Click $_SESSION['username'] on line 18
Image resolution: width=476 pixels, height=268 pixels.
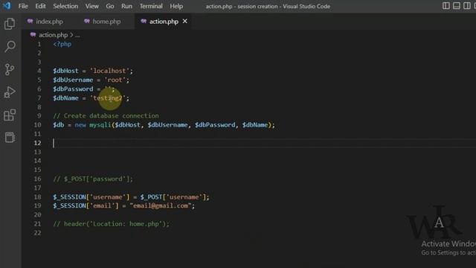(91, 197)
